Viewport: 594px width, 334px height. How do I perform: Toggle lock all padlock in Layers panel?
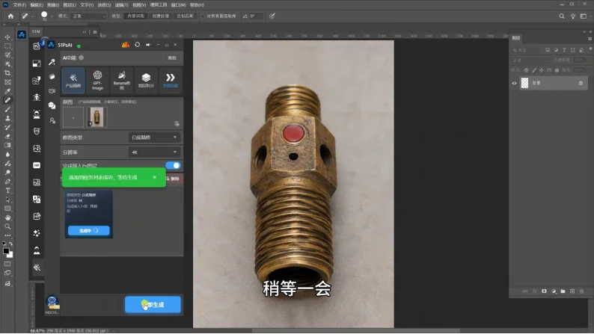(557, 70)
